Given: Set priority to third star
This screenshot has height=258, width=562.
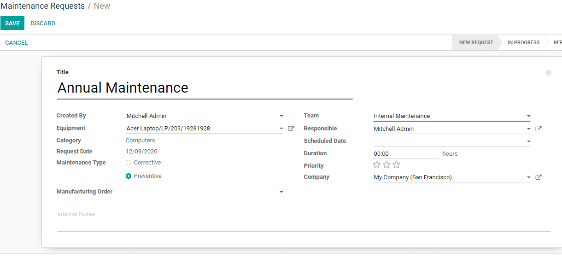Looking at the screenshot, I should click(x=397, y=165).
